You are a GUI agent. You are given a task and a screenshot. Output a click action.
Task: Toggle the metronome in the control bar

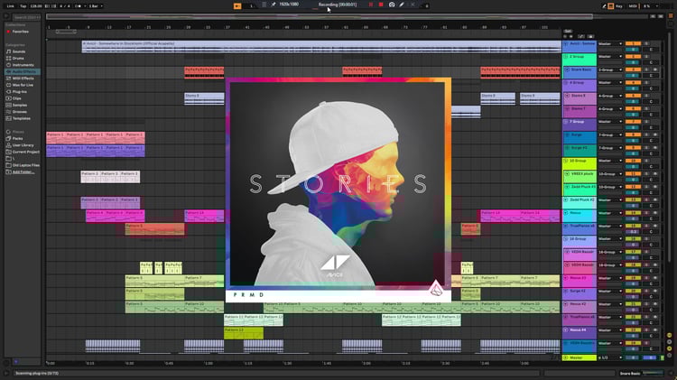click(x=79, y=6)
